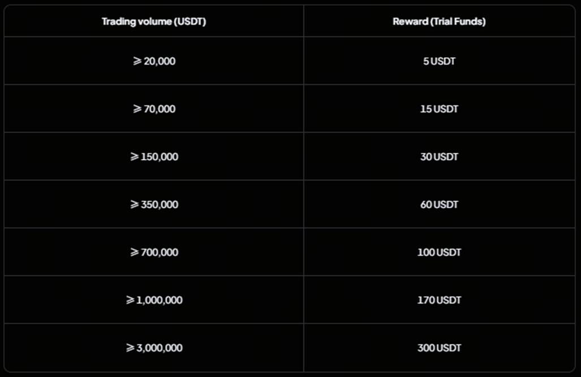The width and height of the screenshot is (581, 377).
Task: Select the 170 USDT reward value
Action: [439, 300]
